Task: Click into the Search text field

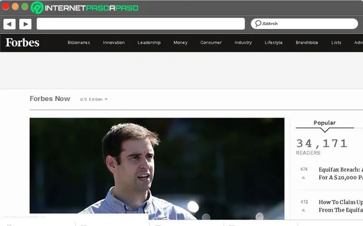Action: pyautogui.click(x=304, y=24)
